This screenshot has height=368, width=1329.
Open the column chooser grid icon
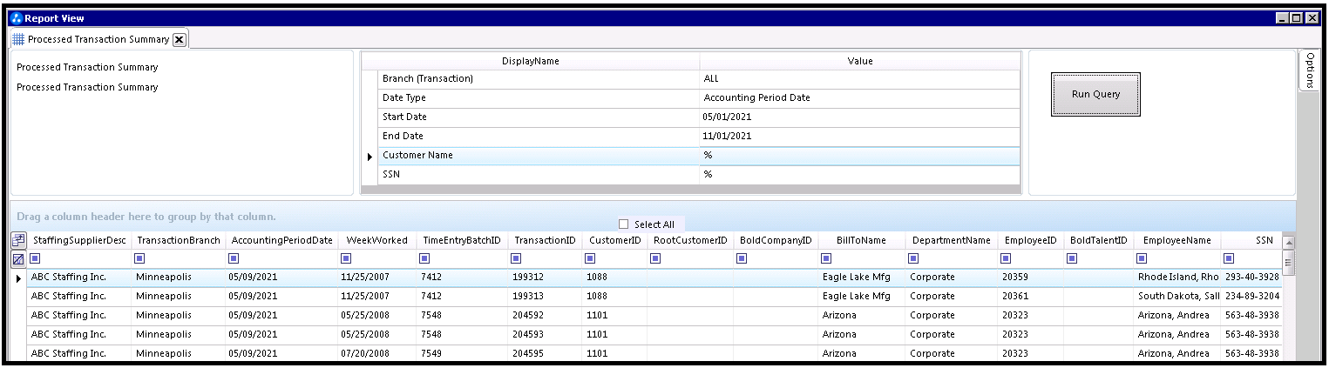17,240
